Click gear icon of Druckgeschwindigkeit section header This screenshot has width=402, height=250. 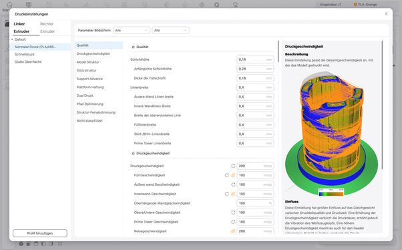click(x=133, y=154)
